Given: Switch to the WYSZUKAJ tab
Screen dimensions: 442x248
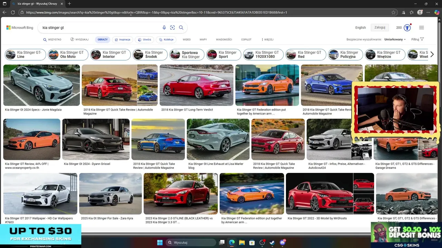Looking at the screenshot, I should (79, 40).
